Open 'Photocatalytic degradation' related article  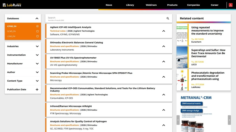coord(208,76)
